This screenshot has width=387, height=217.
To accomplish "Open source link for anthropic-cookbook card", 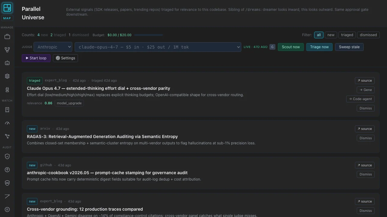I will coord(365,165).
